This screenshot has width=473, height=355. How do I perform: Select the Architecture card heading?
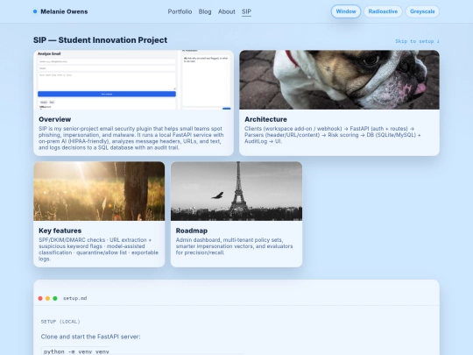pyautogui.click(x=265, y=119)
